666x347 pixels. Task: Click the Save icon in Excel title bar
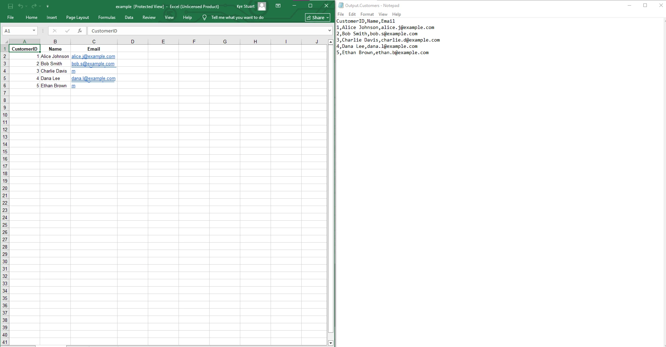10,6
